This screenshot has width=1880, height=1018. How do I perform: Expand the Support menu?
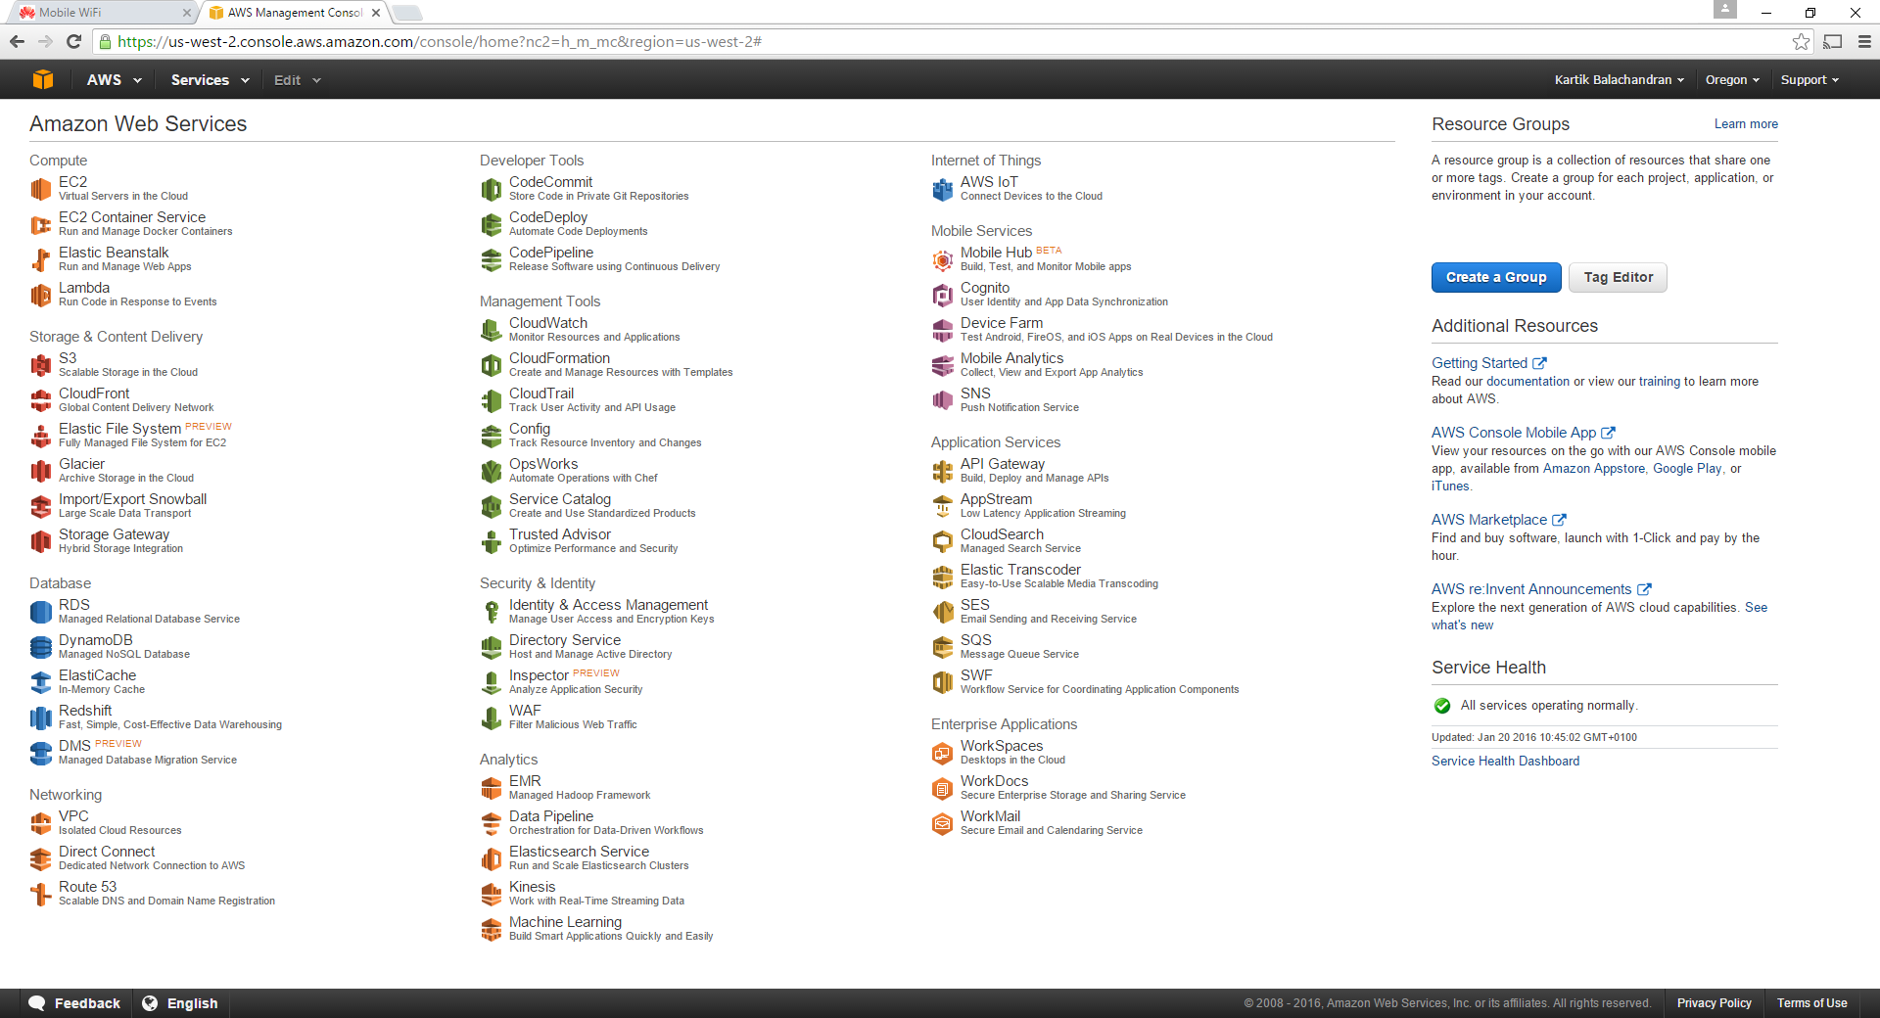tap(1809, 80)
